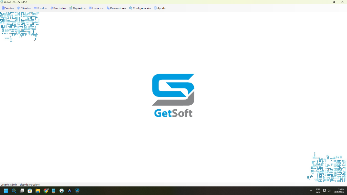347x195 pixels.
Task: Open the Fondos menu
Action: point(40,8)
